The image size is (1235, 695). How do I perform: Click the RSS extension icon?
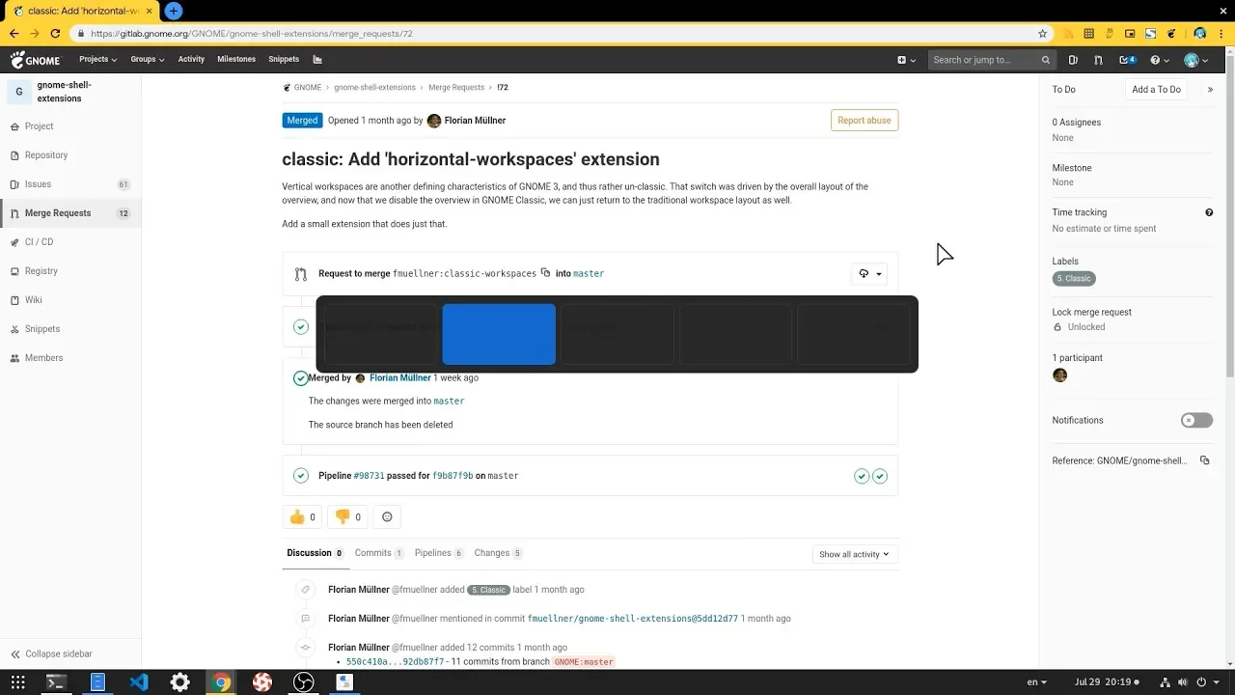tap(1068, 34)
